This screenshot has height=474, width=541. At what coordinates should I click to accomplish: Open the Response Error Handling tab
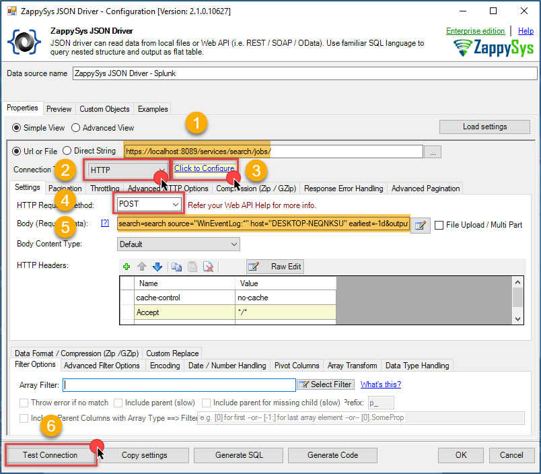coord(343,188)
